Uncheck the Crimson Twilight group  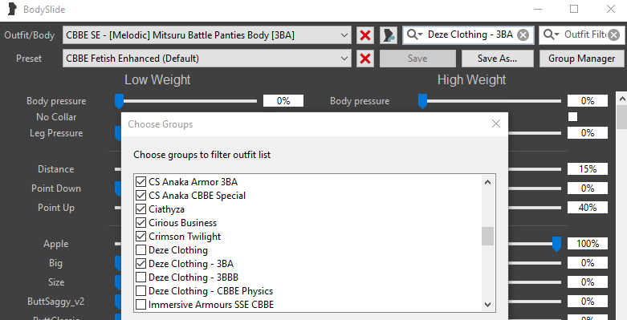140,236
